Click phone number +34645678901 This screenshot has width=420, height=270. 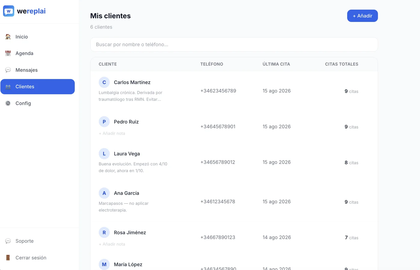coord(218,126)
